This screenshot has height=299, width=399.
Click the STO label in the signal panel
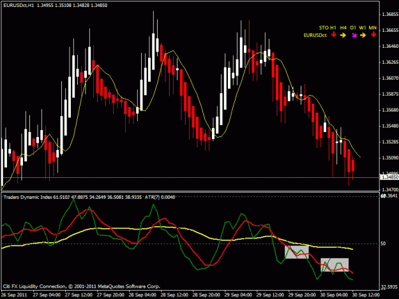(x=324, y=27)
